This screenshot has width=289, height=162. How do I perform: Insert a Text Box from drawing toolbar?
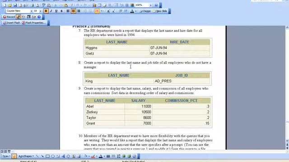click(x=58, y=156)
